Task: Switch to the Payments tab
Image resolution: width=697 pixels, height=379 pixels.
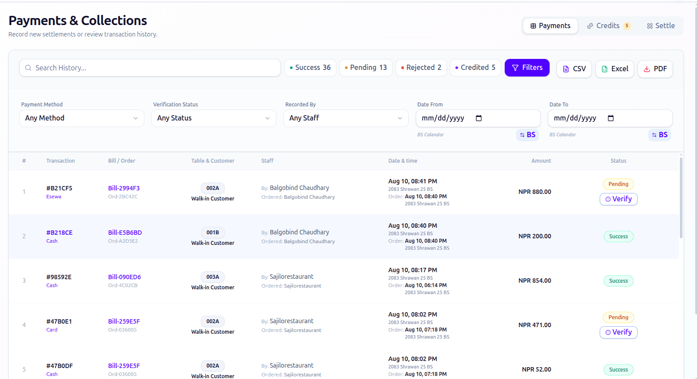Action: tap(550, 26)
